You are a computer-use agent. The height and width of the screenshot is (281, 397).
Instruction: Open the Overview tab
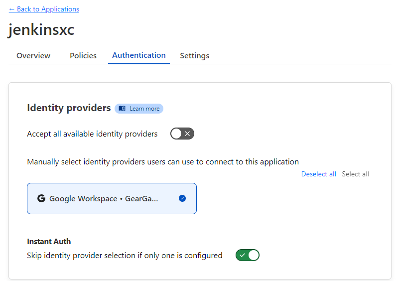[x=33, y=56]
